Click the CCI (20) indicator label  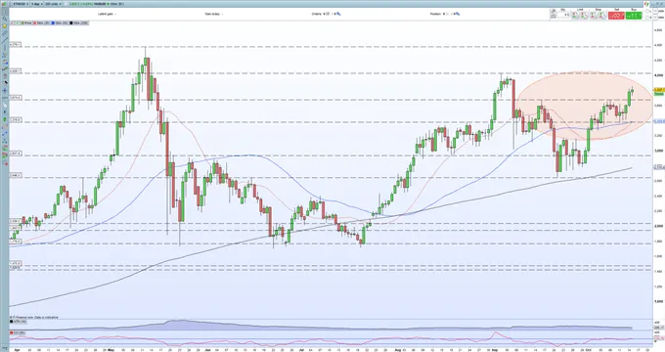(x=19, y=332)
